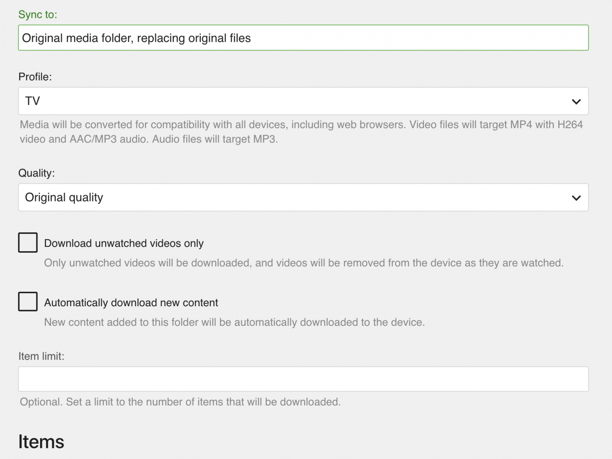612x459 pixels.
Task: Click the Profile dropdown chevron arrow
Action: 576,101
